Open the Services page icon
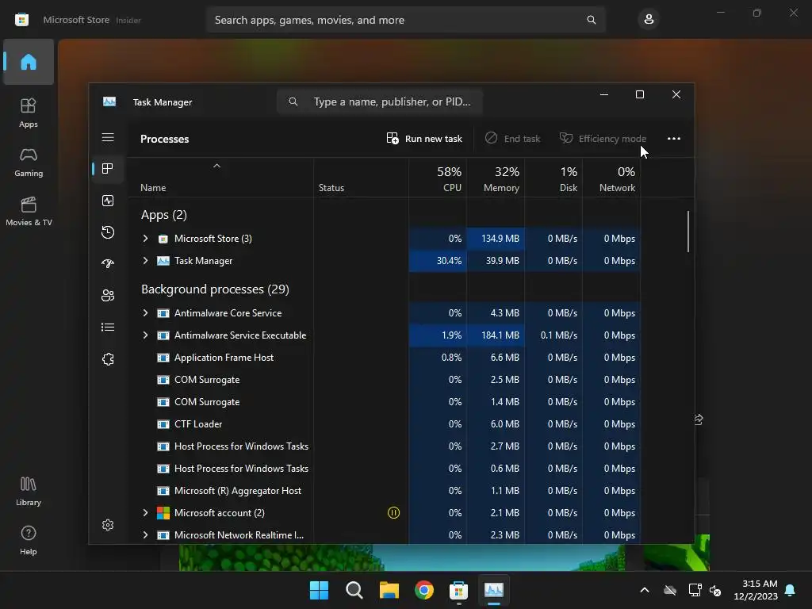812x609 pixels. point(108,359)
